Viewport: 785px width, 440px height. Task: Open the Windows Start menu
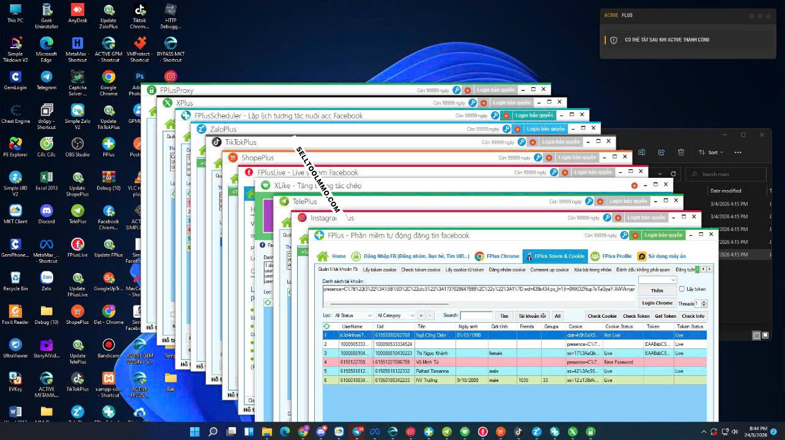(x=195, y=432)
